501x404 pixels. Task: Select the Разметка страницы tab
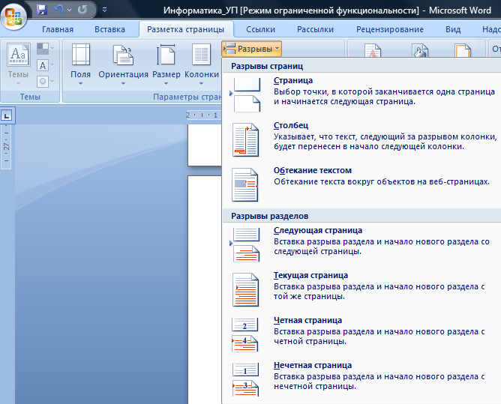pos(186,29)
